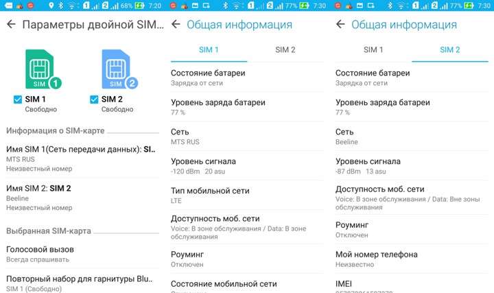The height and width of the screenshot is (293, 494).
Task: Tap the Общая информация title on SIM 1 screen
Action: point(239,25)
